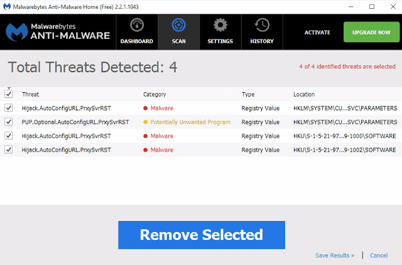
Task: Switch to the History tab label
Action: point(262,41)
